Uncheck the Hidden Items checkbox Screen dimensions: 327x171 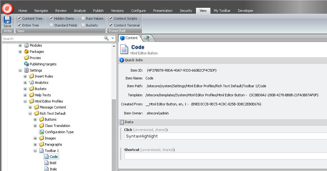coord(51,18)
